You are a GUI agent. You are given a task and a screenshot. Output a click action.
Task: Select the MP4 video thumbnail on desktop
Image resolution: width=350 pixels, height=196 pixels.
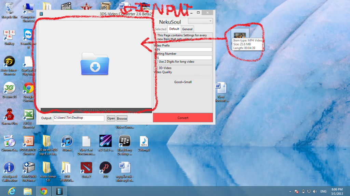(240, 35)
